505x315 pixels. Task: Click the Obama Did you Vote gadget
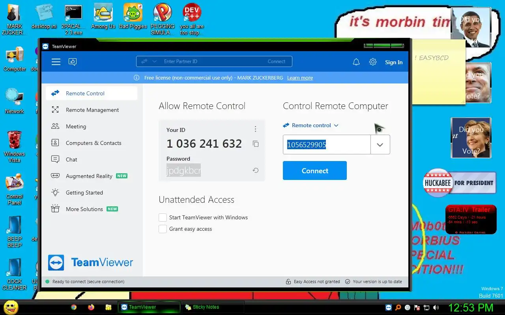point(471,28)
